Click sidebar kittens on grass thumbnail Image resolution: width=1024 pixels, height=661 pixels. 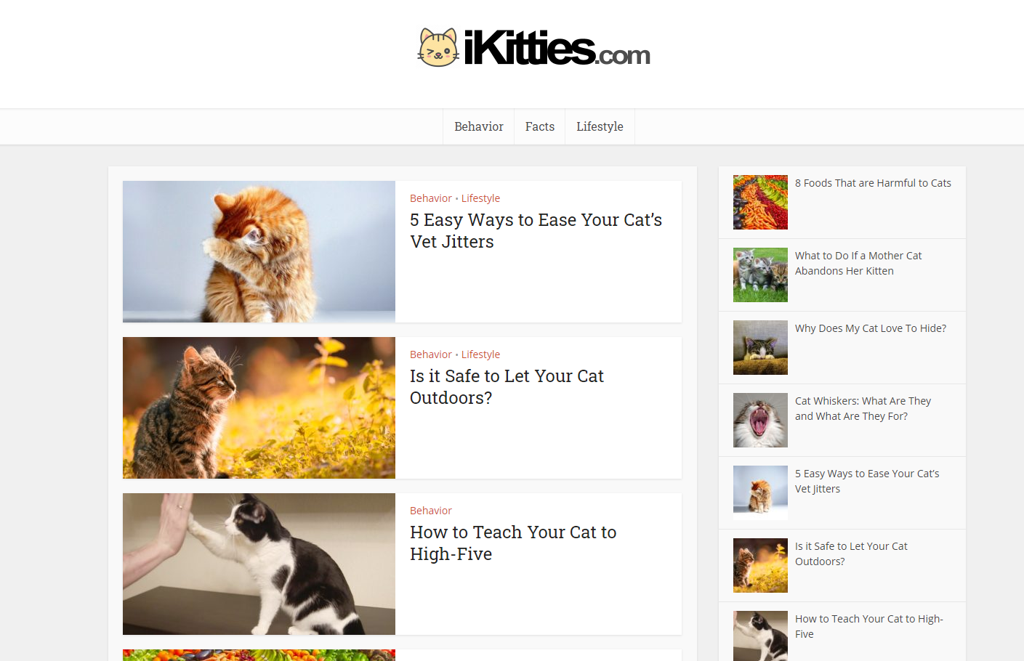[760, 275]
